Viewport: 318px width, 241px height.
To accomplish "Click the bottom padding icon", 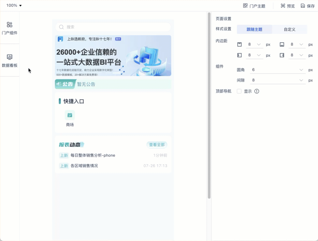I will tap(282, 44).
